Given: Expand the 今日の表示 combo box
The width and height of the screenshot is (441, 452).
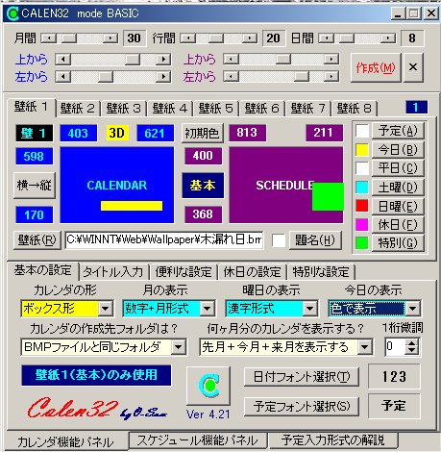Looking at the screenshot, I should (x=412, y=309).
